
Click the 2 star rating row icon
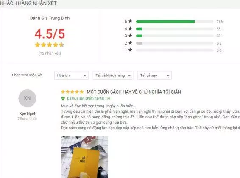[130, 43]
